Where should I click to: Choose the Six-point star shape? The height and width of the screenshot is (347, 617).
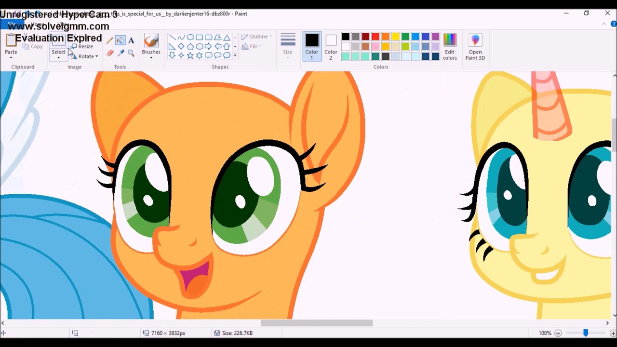[200, 55]
